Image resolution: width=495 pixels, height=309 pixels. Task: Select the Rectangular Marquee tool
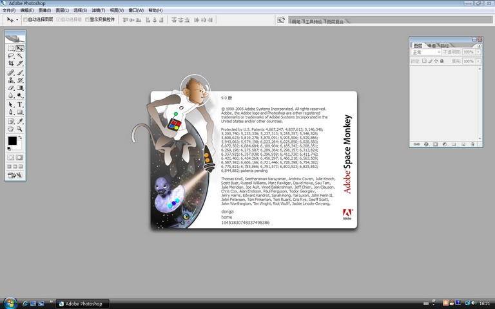(11, 48)
